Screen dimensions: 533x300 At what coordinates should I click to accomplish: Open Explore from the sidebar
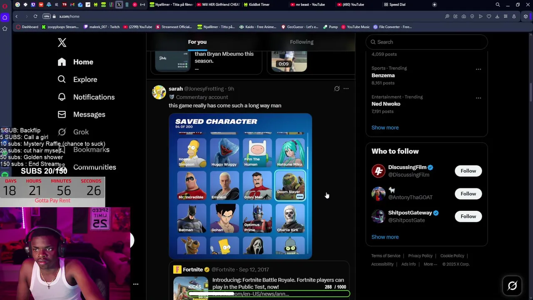(77, 80)
